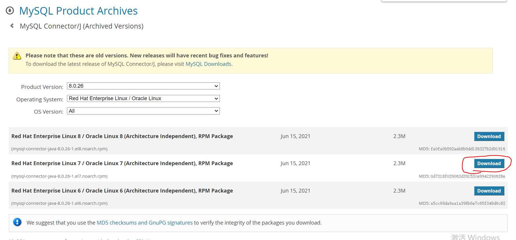Screen dimensions: 516x240
Task: Click the filename mysql-connector-java-8.0.26-1.el8.noarch.rpm
Action: [x=59, y=149]
